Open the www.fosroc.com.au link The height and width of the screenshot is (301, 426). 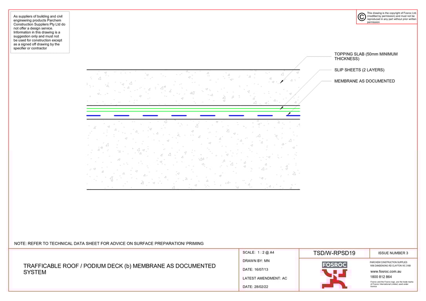pos(386,271)
